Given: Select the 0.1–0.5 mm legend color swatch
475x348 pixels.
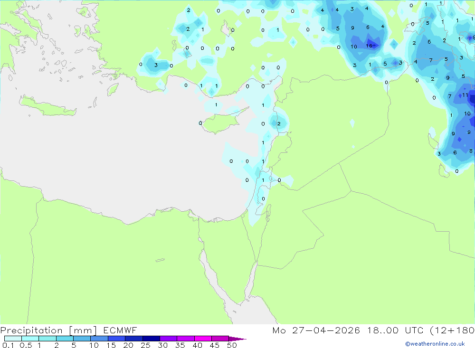Looking at the screenshot, I should [13, 339].
